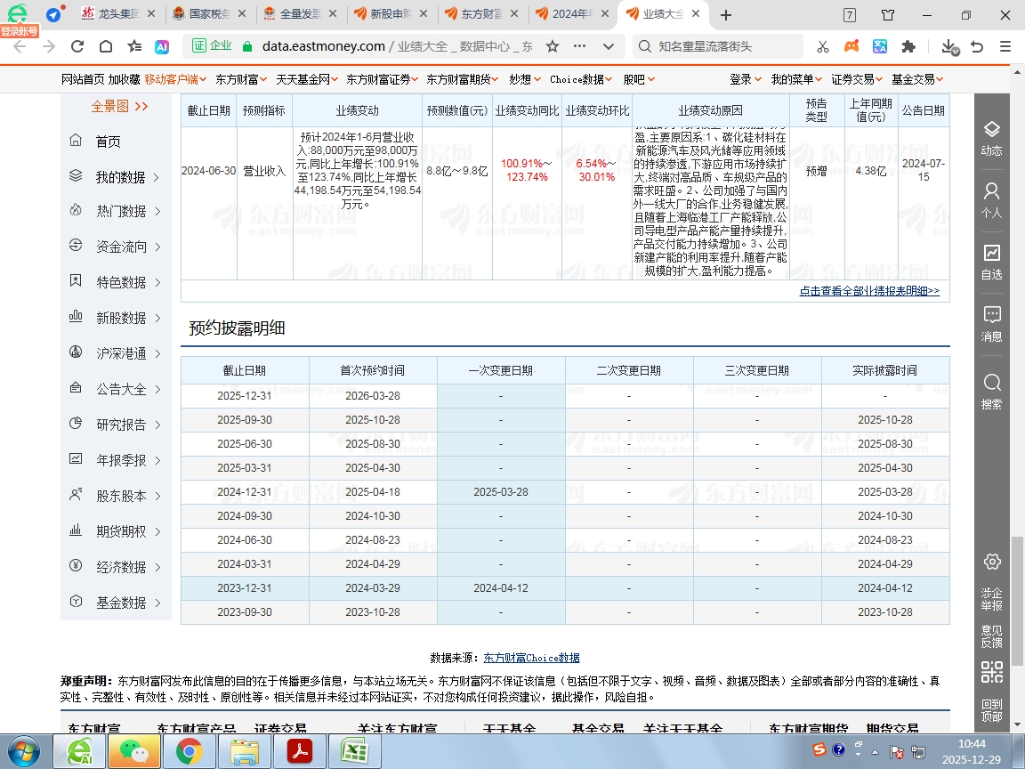
Task: Click the undo closed tab icon
Action: click(x=977, y=46)
